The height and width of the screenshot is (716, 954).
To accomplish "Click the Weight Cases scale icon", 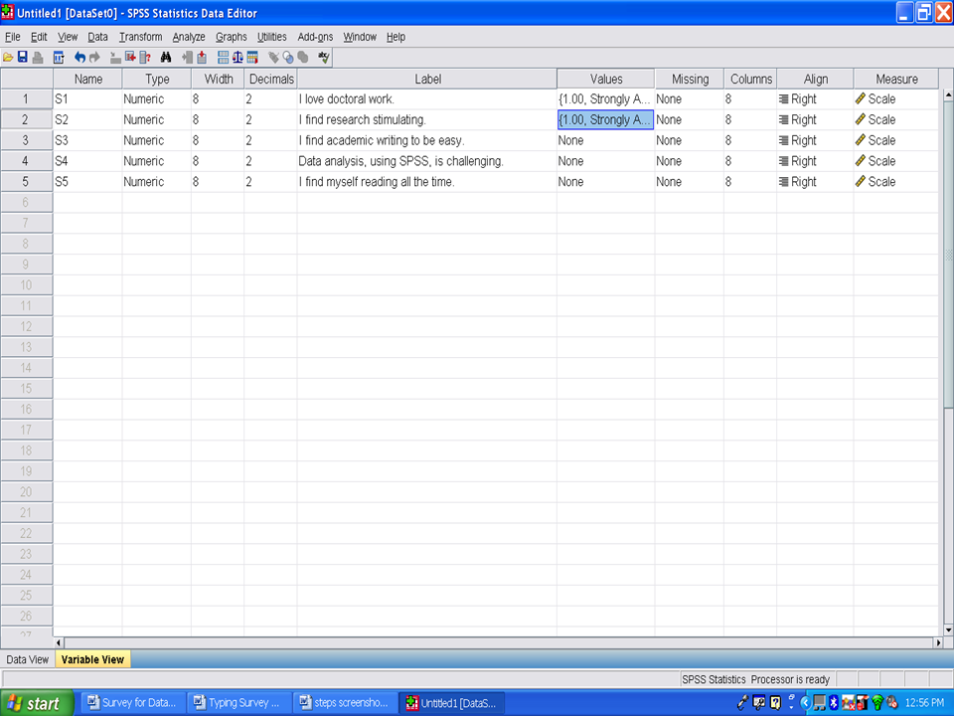I will click(238, 58).
